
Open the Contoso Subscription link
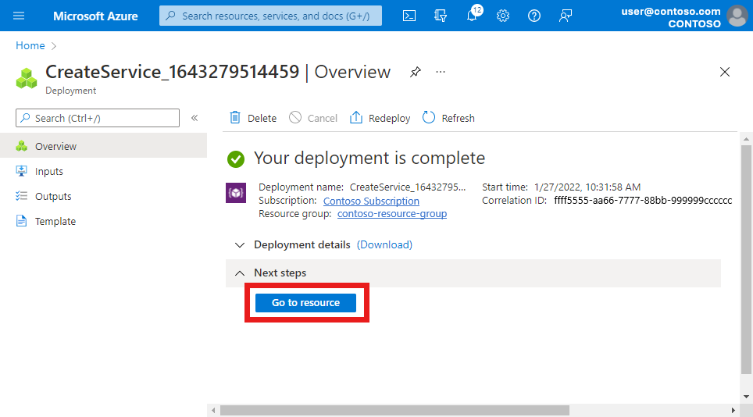(x=371, y=201)
